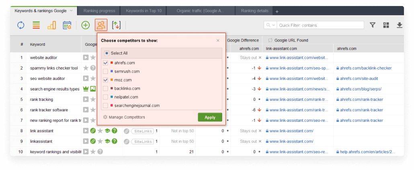Click video icon in website auditor row

[x=86, y=57]
